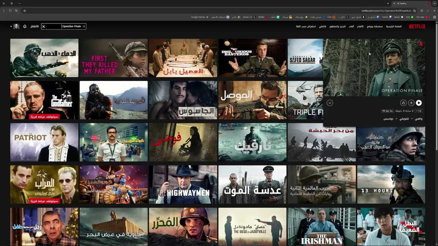
Task: Open The Patriot thumbnail
Action: pyautogui.click(x=44, y=142)
